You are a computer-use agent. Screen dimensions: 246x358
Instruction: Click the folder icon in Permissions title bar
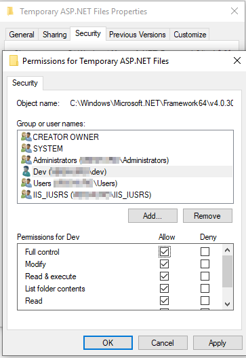[x=14, y=60]
